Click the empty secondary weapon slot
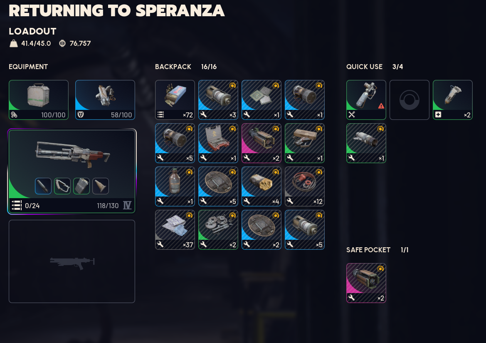Viewport: 486px width, 343px height. (x=72, y=261)
